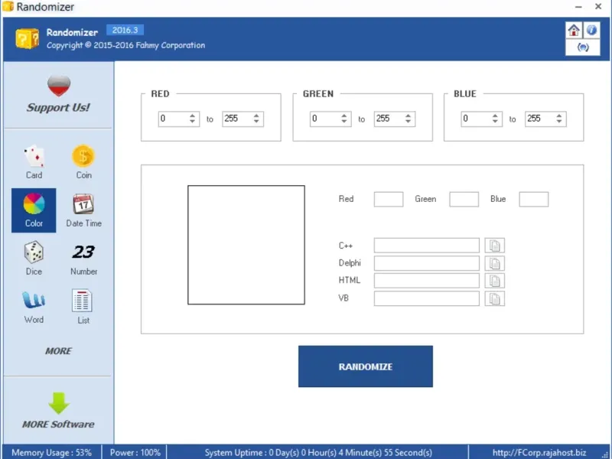Focus the Delphi color code field

point(427,263)
